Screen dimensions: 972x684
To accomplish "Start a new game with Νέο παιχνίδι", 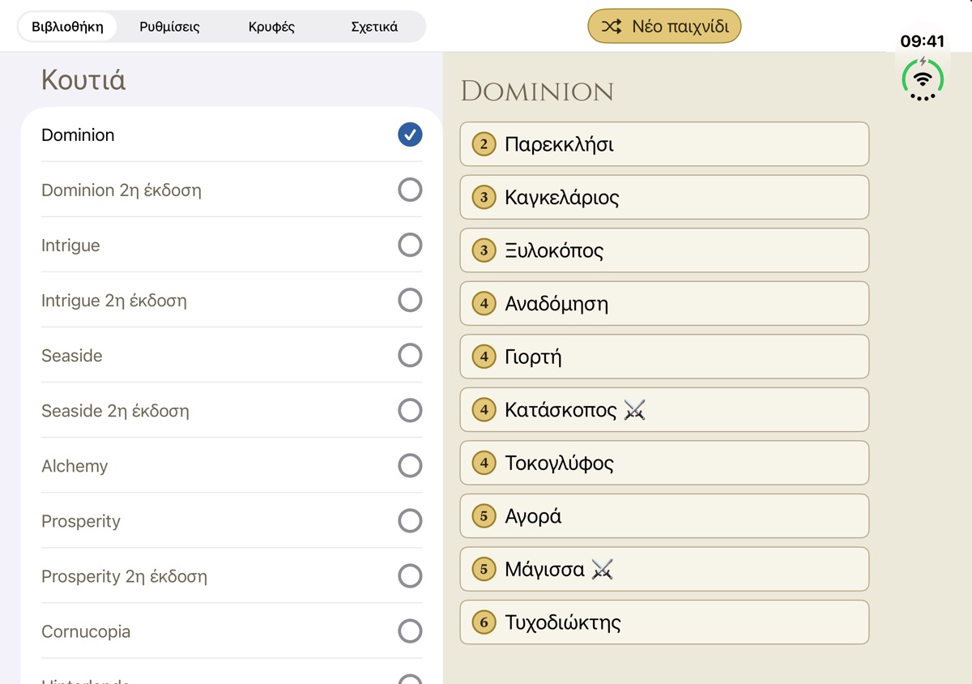I will [664, 26].
